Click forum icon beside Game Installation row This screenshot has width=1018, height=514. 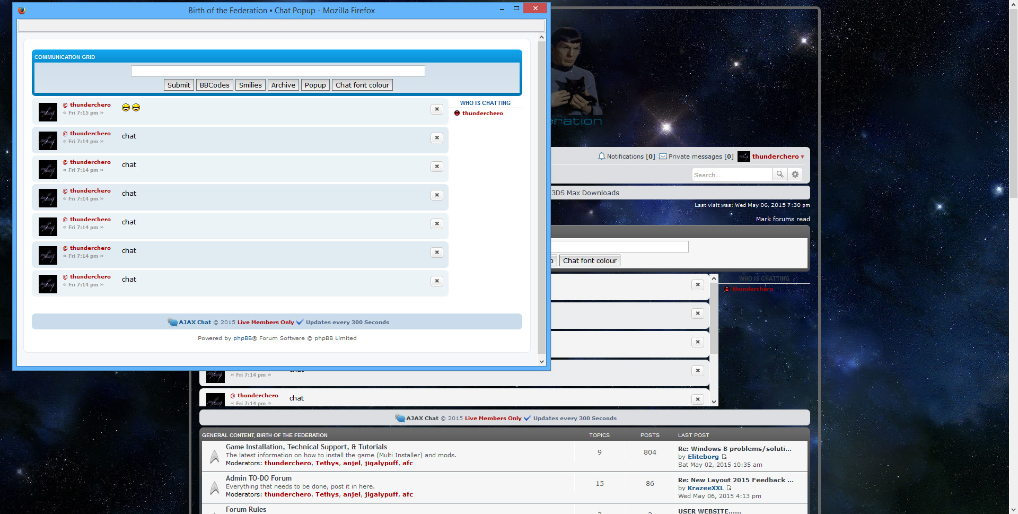pyautogui.click(x=214, y=457)
